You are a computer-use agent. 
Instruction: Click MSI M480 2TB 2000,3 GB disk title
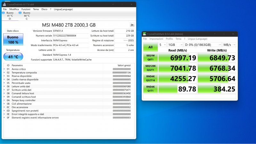point(69,25)
